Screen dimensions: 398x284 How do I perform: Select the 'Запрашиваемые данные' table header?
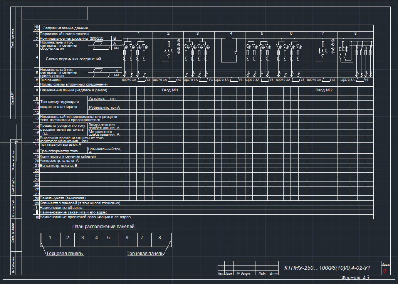click(65, 28)
